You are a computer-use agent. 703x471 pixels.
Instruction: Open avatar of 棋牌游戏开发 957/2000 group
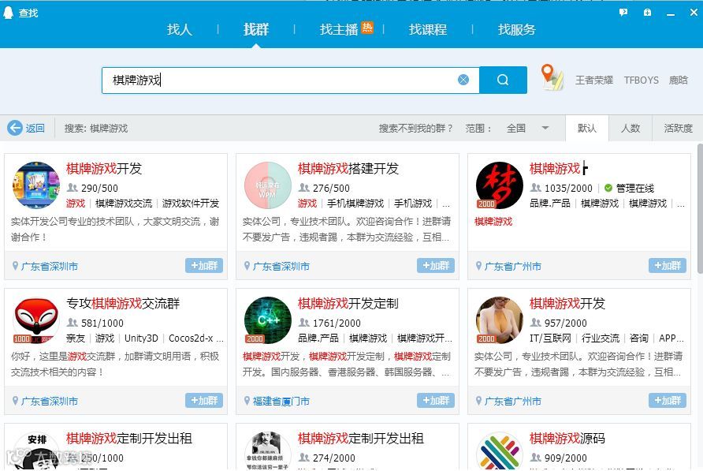tap(500, 320)
